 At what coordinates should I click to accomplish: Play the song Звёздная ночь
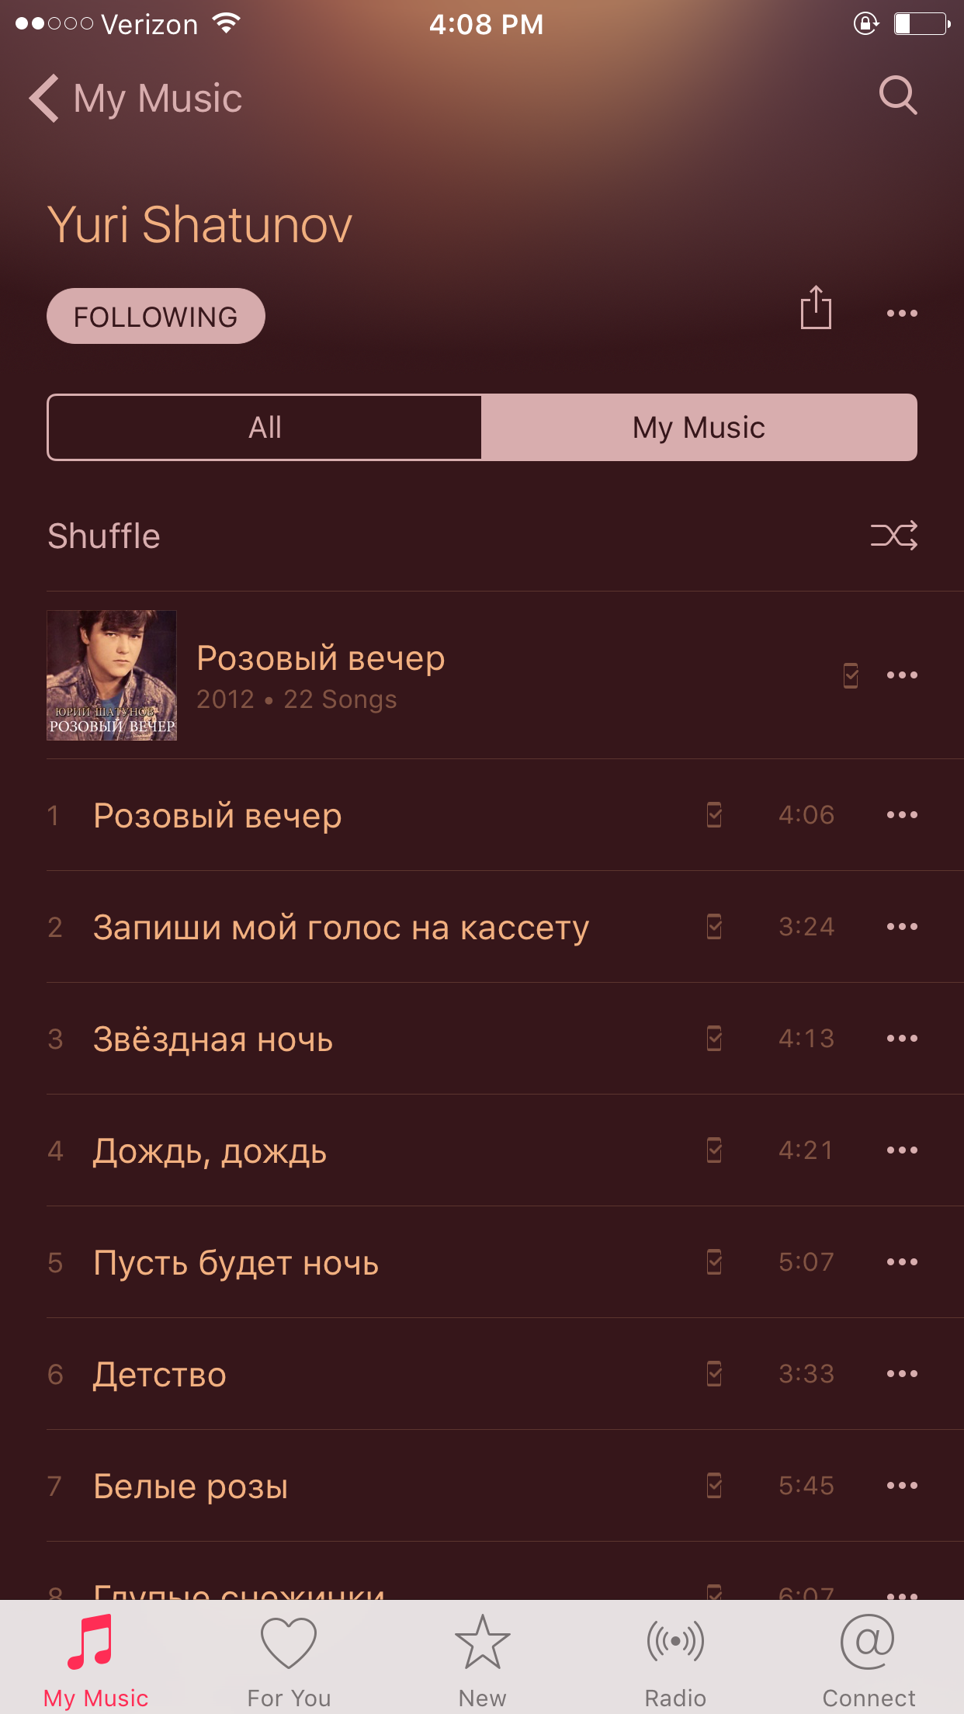pos(213,1039)
